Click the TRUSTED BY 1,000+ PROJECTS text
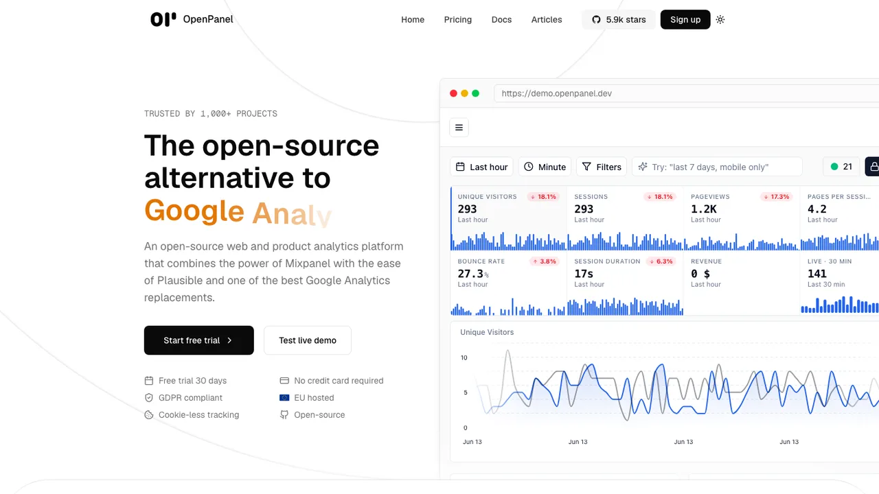The height and width of the screenshot is (494, 879). pyautogui.click(x=211, y=114)
